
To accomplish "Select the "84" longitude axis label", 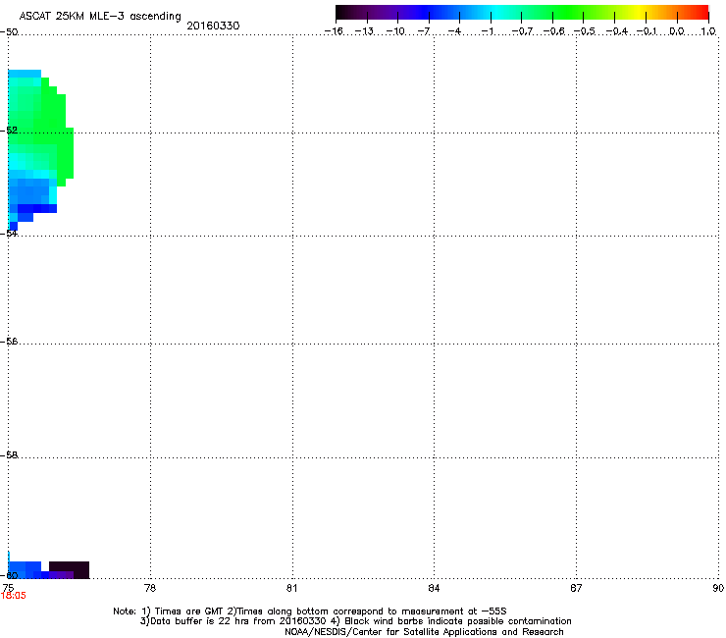I will click(x=434, y=588).
